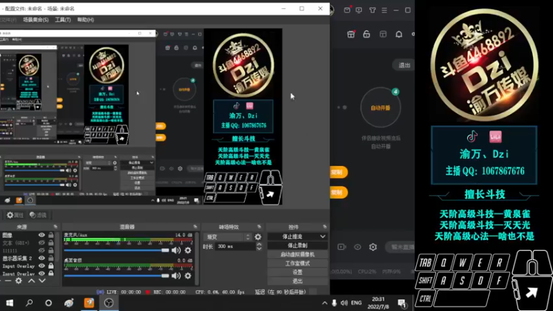Mute the 桌面音频 speaker icon
Image resolution: width=553 pixels, height=311 pixels.
click(176, 276)
